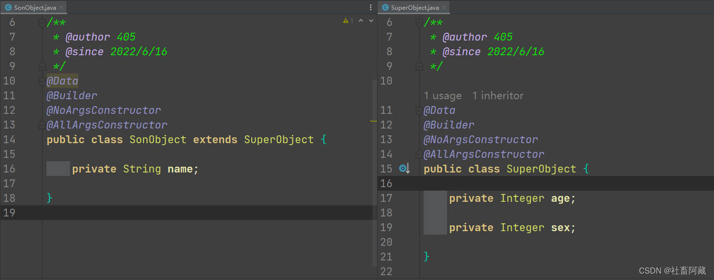This screenshot has width=714, height=280.
Task: Jump to previous highlighted problem arrow
Action: (361, 21)
